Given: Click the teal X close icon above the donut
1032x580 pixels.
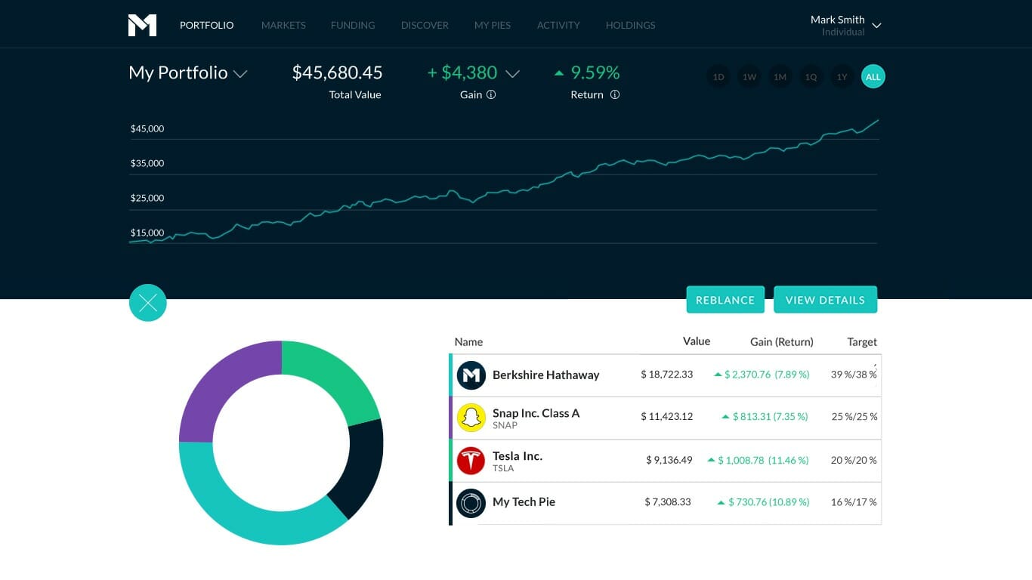Looking at the screenshot, I should [x=147, y=302].
